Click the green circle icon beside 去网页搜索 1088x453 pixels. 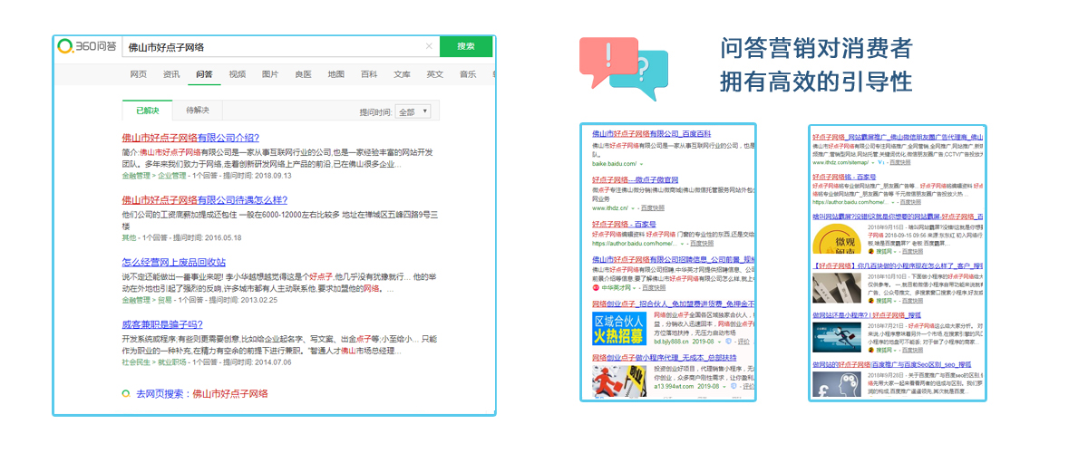click(x=126, y=393)
